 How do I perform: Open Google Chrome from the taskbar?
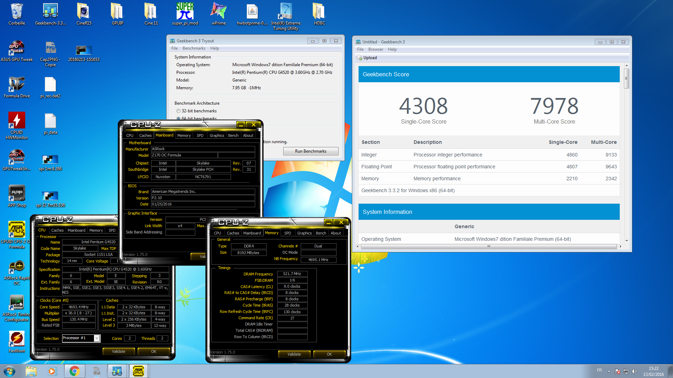tap(74, 371)
